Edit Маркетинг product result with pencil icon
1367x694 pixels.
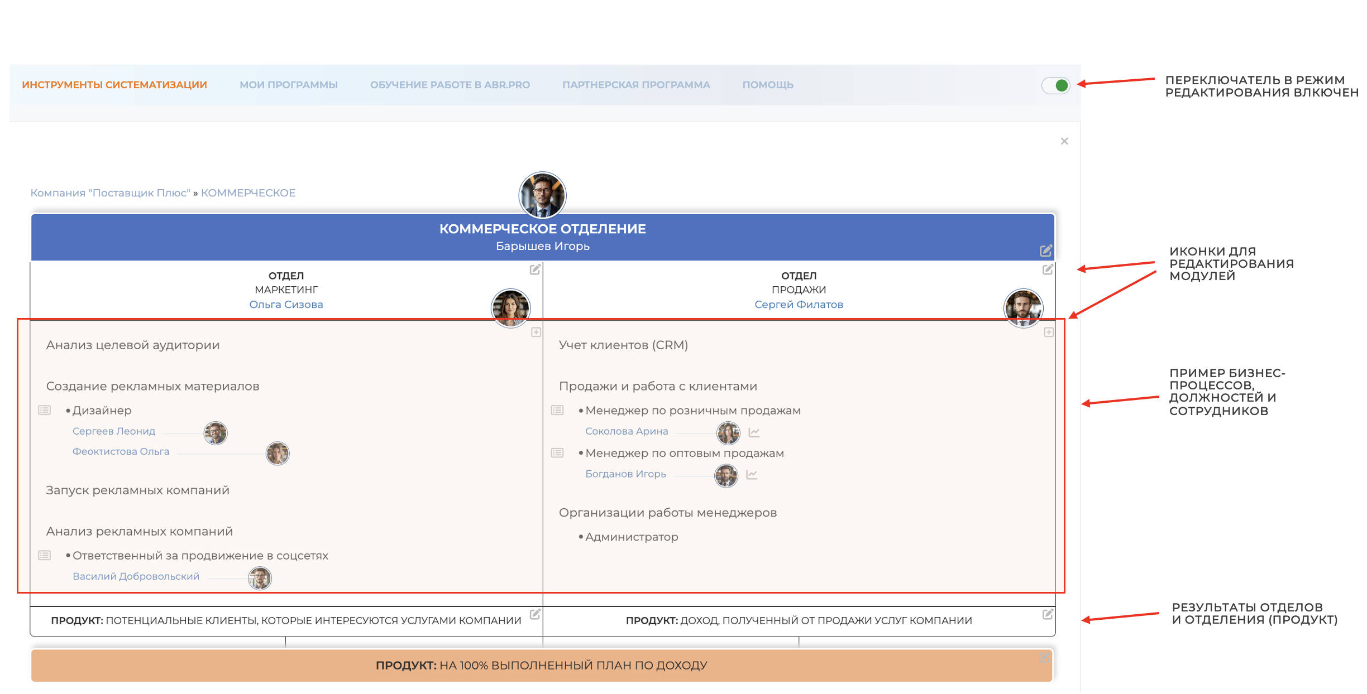pyautogui.click(x=535, y=614)
